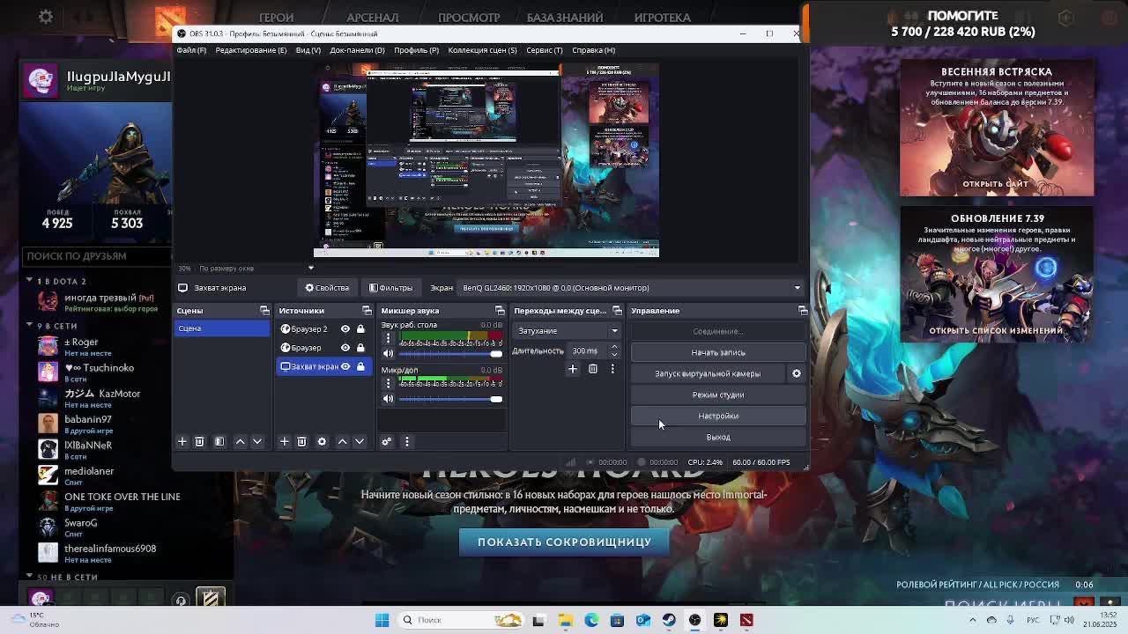
Task: Open the Профиль menu in OBS
Action: click(417, 50)
